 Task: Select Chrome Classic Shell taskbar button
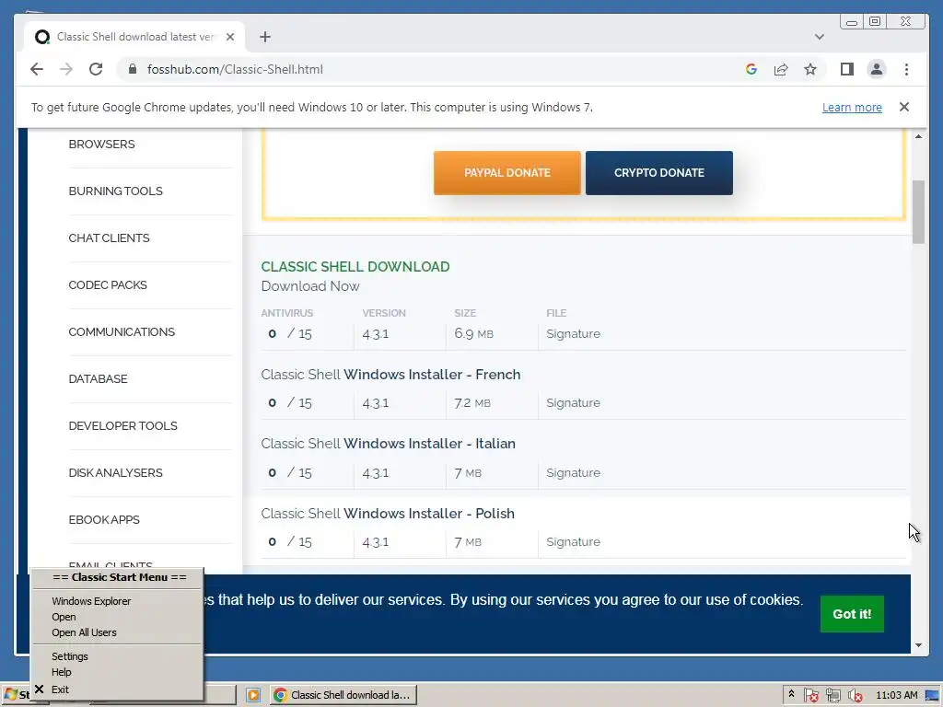[x=343, y=695]
